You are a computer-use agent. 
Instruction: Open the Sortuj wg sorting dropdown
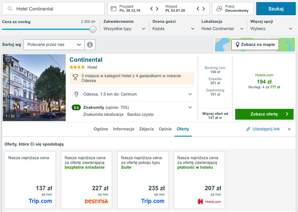pyautogui.click(x=54, y=45)
